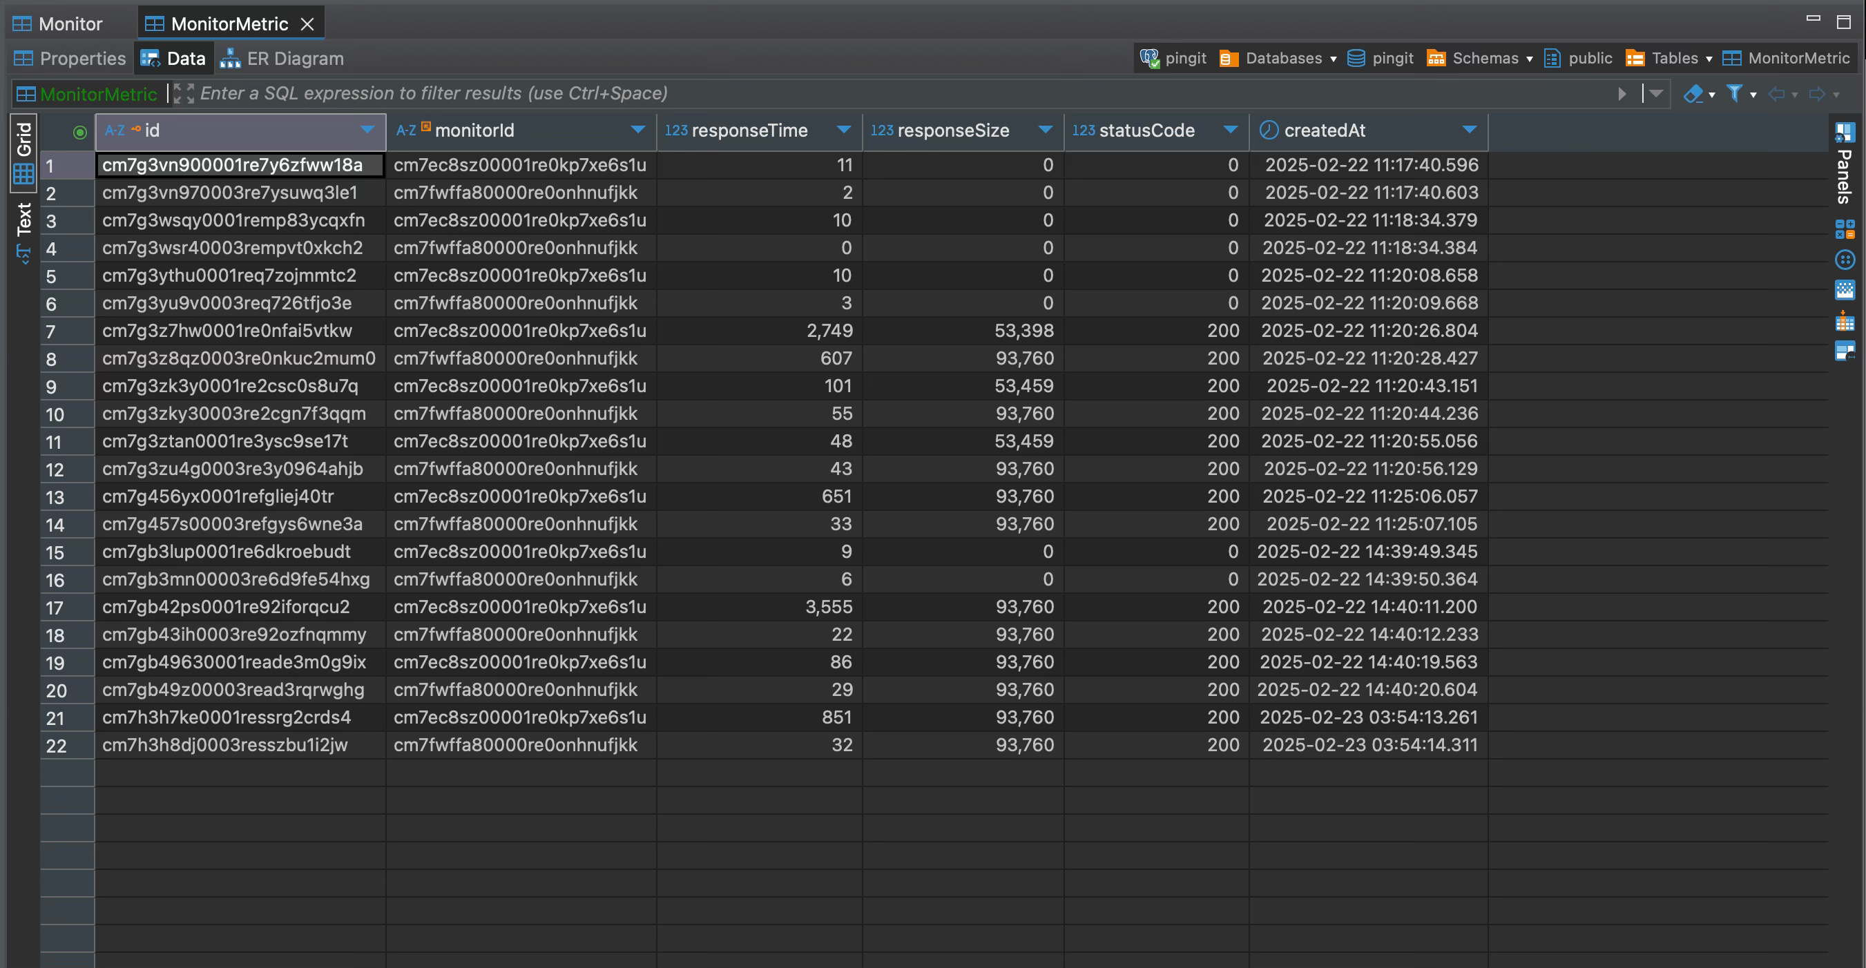Expand the SQL filter editor icon

coord(183,93)
